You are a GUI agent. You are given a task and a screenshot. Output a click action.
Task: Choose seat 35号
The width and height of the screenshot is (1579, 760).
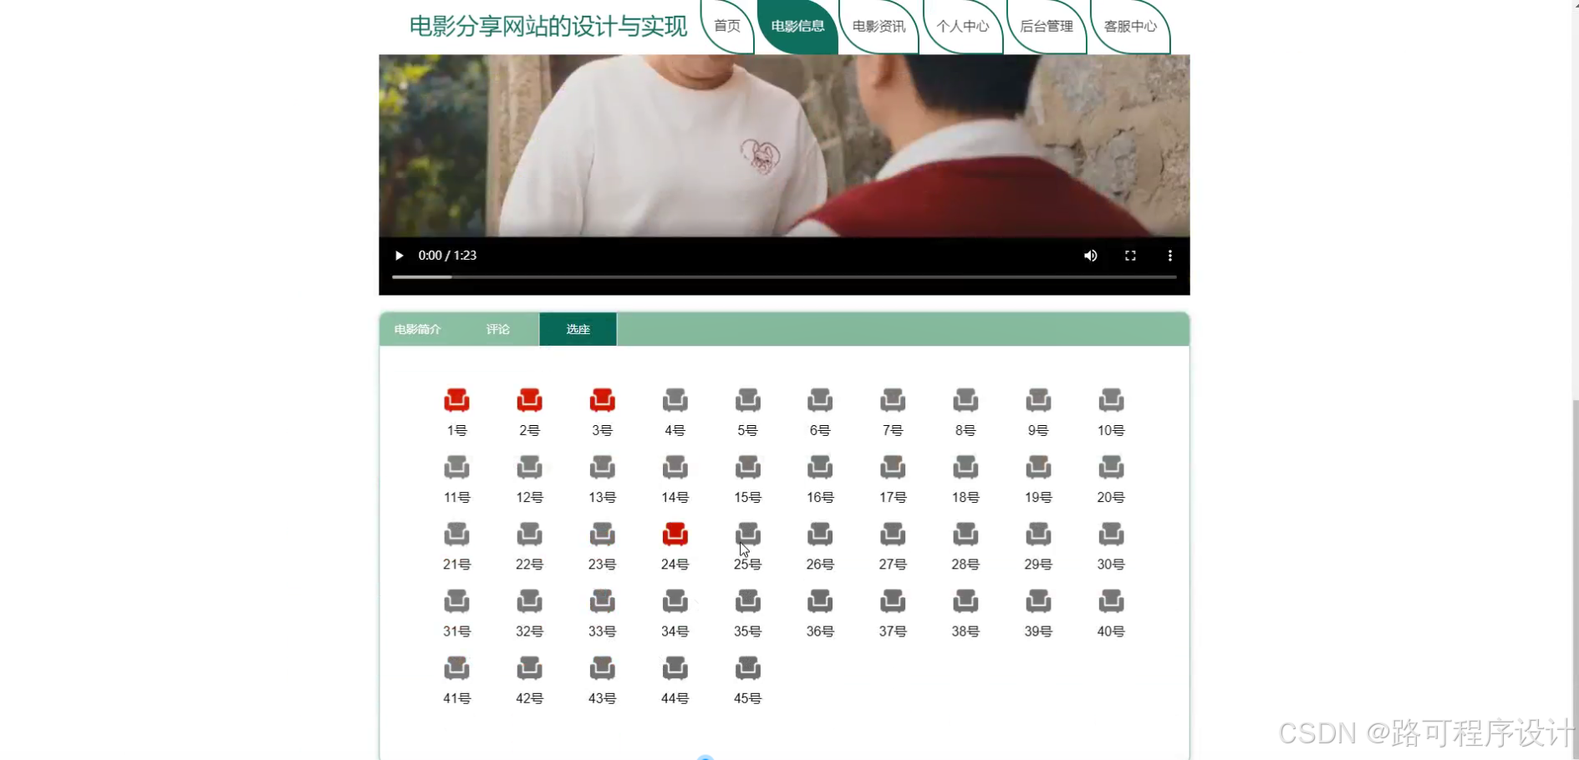[747, 600]
